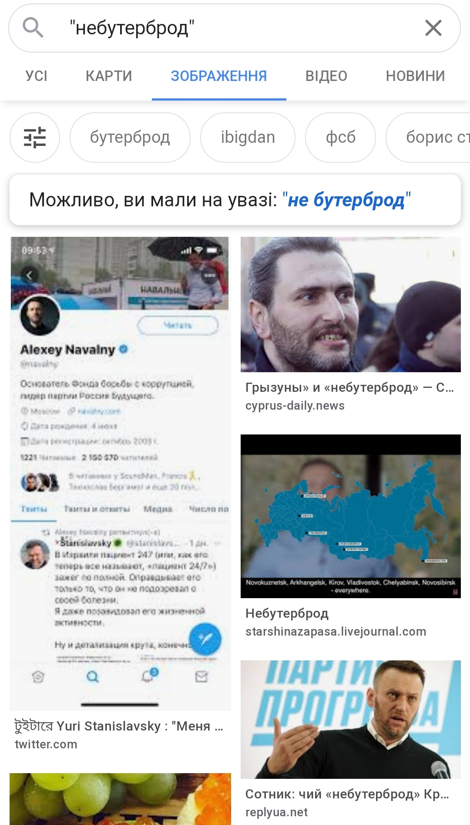Clear the search query with X
This screenshot has height=825, width=470.
click(x=433, y=28)
